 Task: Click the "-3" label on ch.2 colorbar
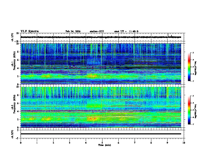(x=193, y=96)
